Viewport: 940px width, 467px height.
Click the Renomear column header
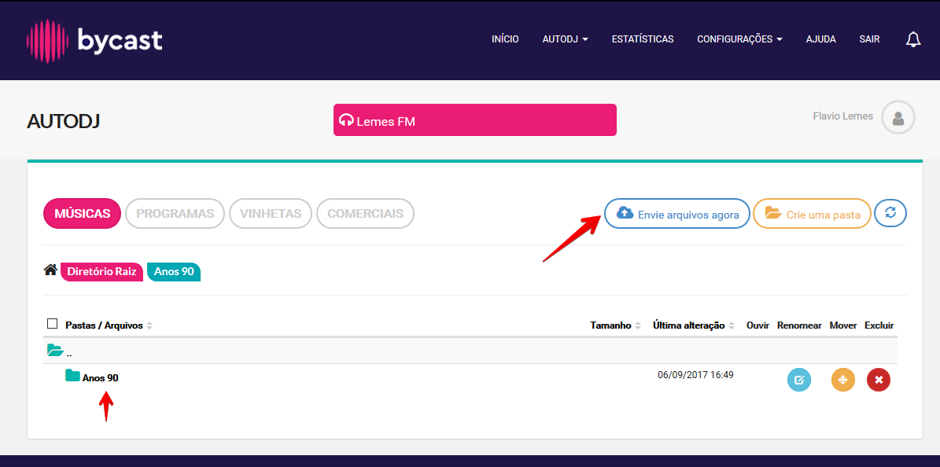(x=799, y=325)
